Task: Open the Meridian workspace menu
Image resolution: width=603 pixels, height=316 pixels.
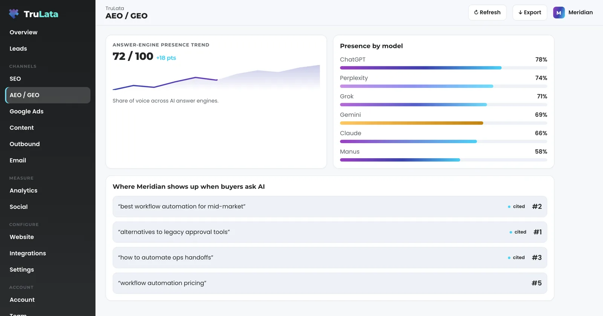Action: point(573,12)
